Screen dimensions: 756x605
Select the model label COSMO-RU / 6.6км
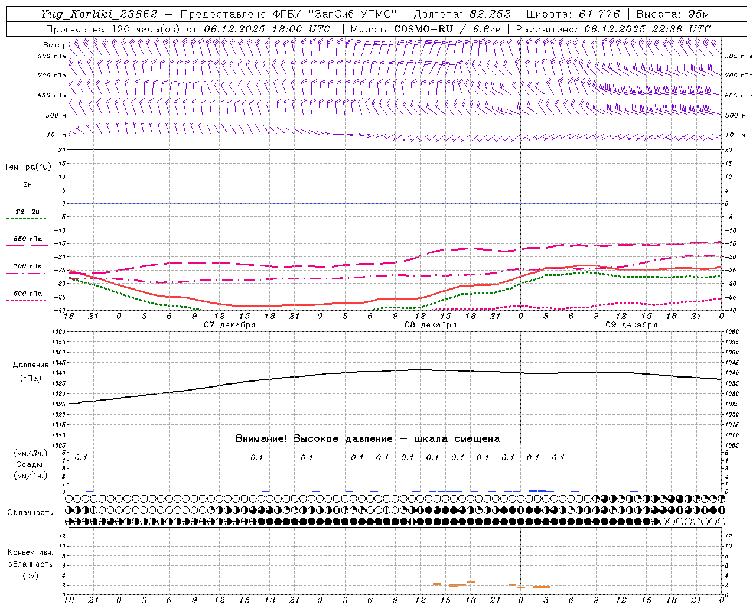coord(447,29)
